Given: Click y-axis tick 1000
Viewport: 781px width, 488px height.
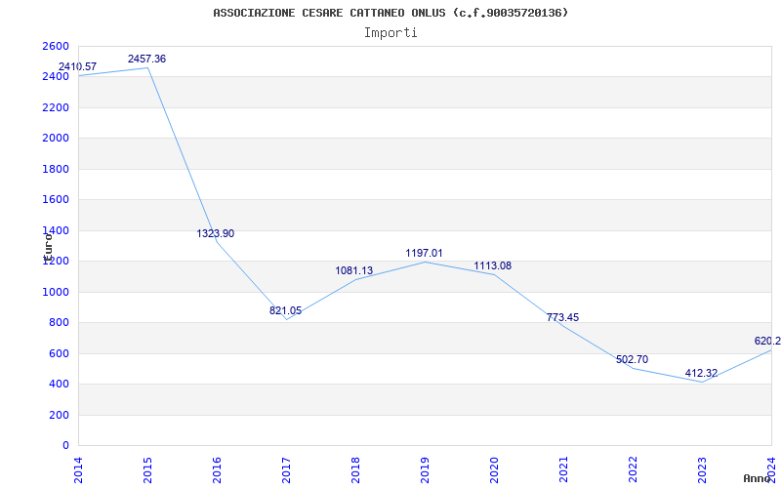Looking at the screenshot, I should (x=57, y=292).
